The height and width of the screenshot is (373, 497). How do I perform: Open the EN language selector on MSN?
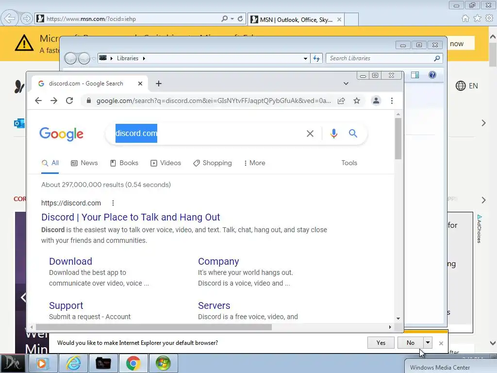coord(466,85)
